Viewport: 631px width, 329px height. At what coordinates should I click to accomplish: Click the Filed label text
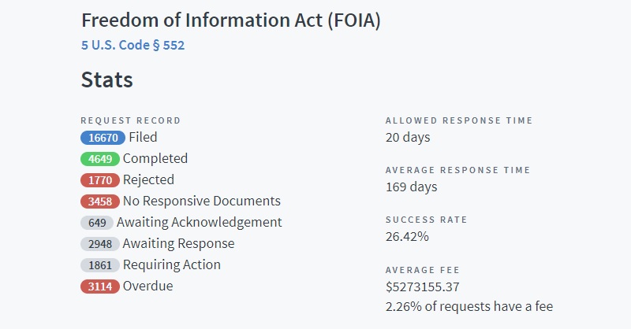[143, 138]
